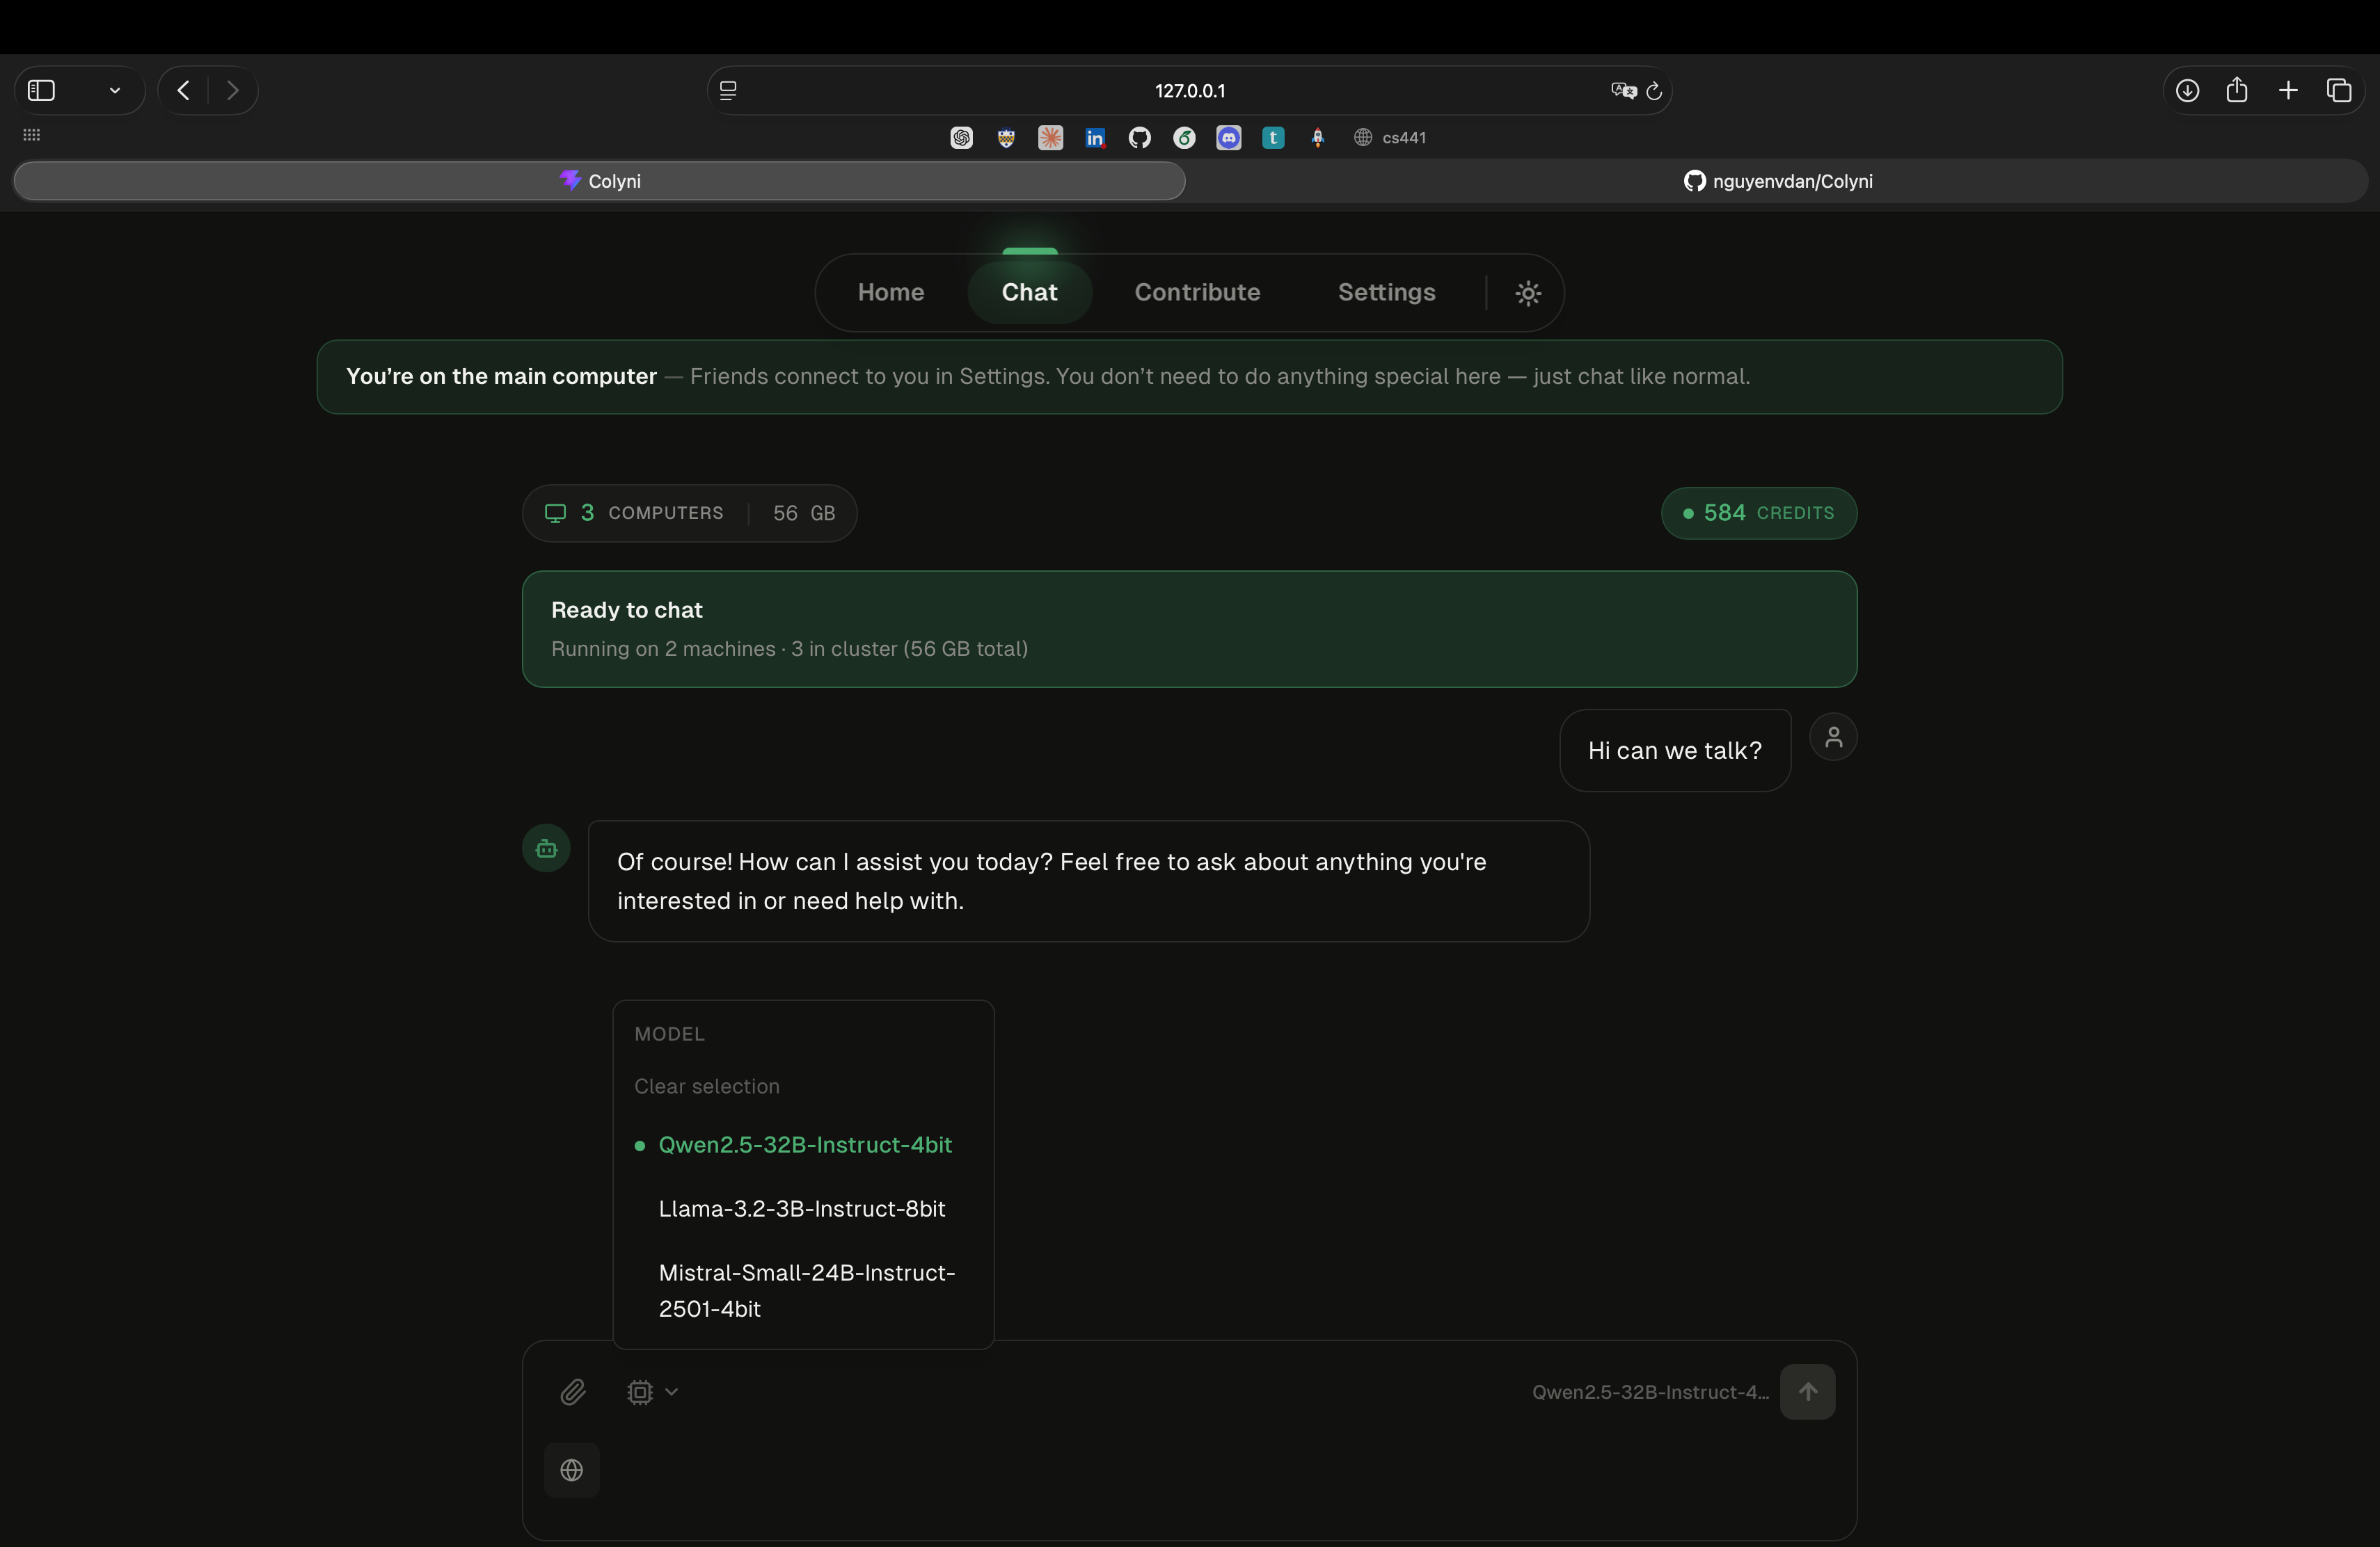Viewport: 2380px width, 1547px height.
Task: Reload the page with refresh icon
Action: coord(1654,91)
